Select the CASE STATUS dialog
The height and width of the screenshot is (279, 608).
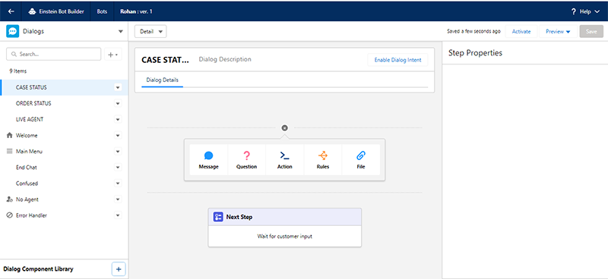(65, 87)
